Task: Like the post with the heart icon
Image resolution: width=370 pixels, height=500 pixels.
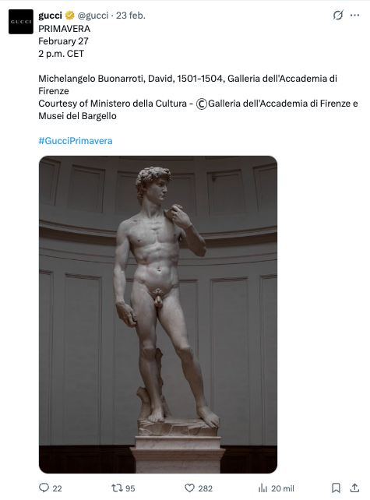Action: coord(190,488)
